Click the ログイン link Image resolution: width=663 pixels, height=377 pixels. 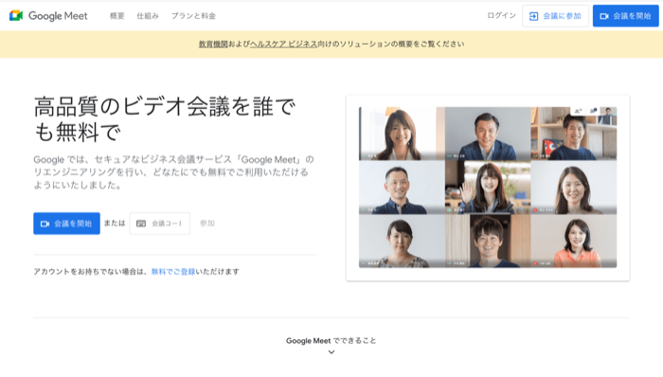point(501,16)
